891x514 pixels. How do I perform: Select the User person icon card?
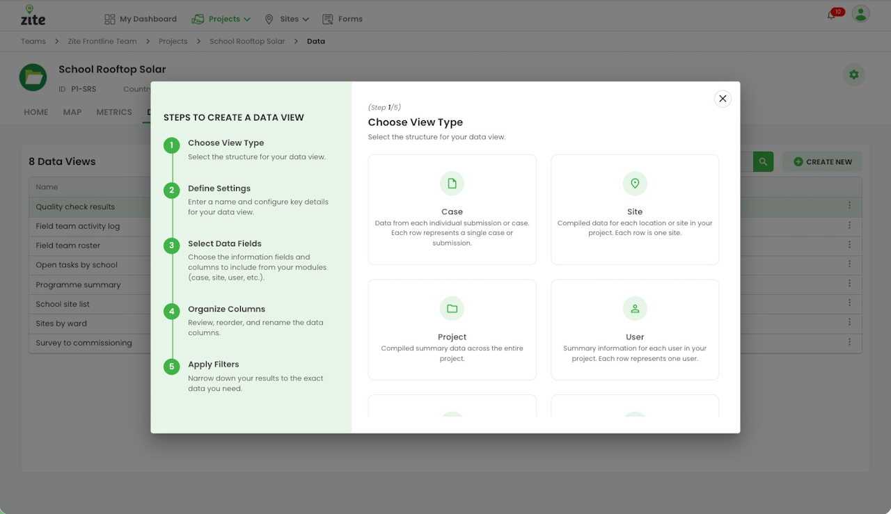coord(635,330)
